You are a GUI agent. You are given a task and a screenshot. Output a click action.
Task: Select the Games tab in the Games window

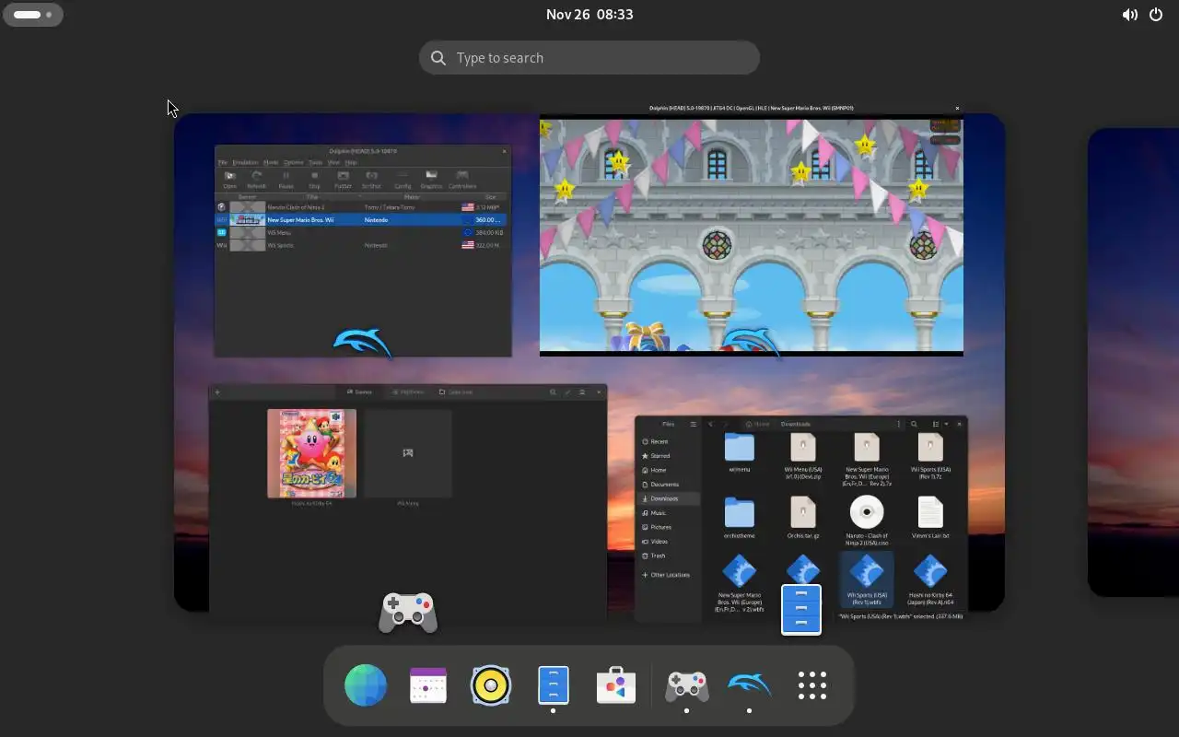tap(360, 392)
